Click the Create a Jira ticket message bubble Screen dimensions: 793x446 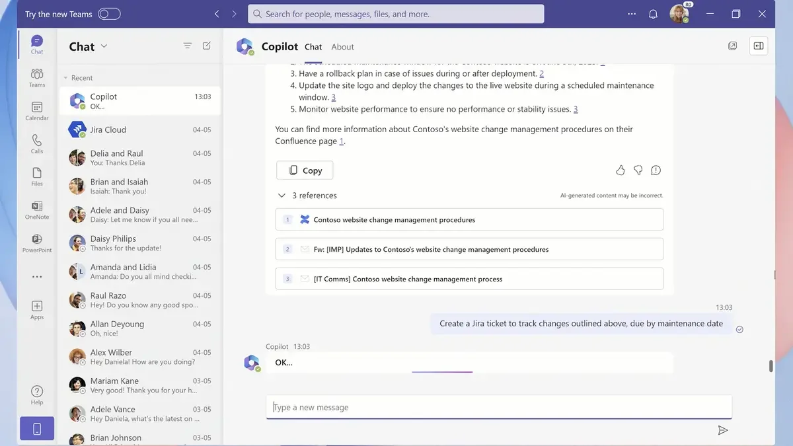point(582,324)
